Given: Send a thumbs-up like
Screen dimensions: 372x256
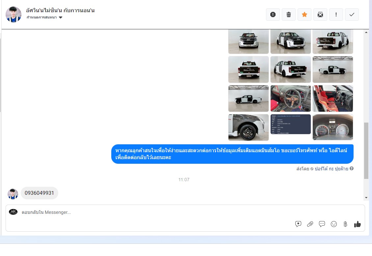Looking at the screenshot, I should (358, 224).
